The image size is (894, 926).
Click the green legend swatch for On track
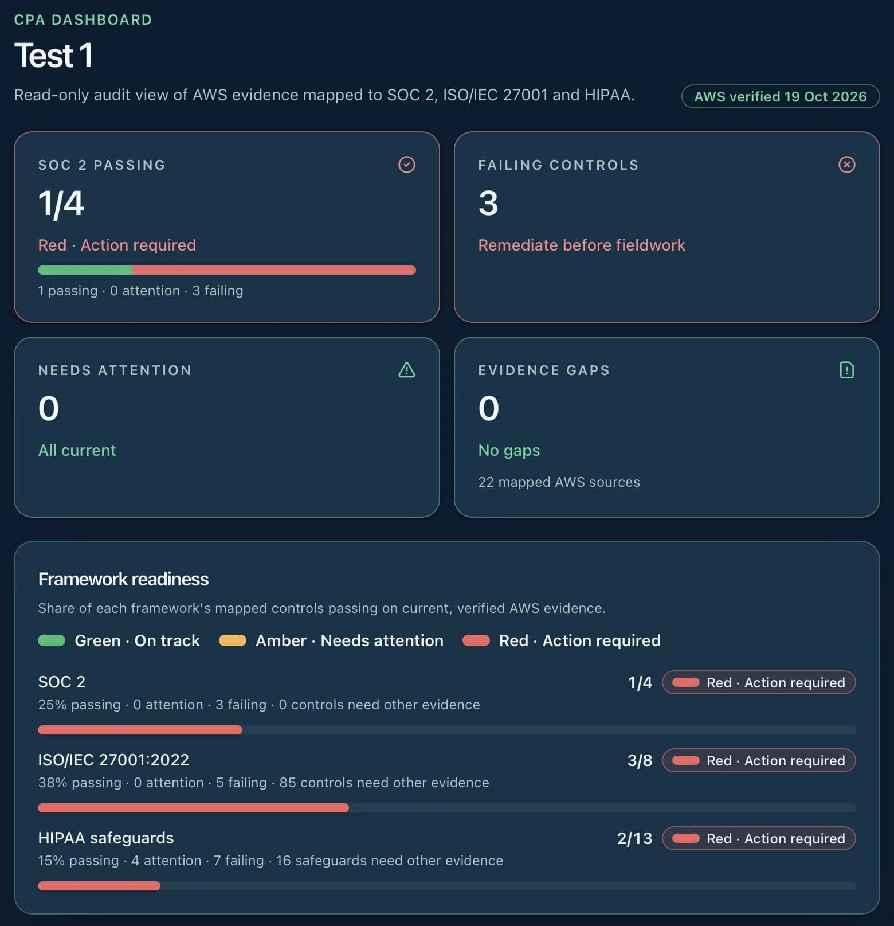[52, 640]
